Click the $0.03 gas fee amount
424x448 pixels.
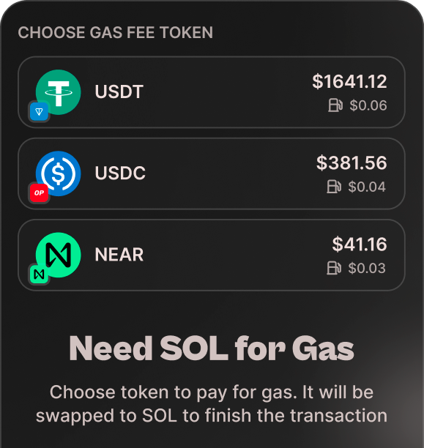pyautogui.click(x=367, y=268)
